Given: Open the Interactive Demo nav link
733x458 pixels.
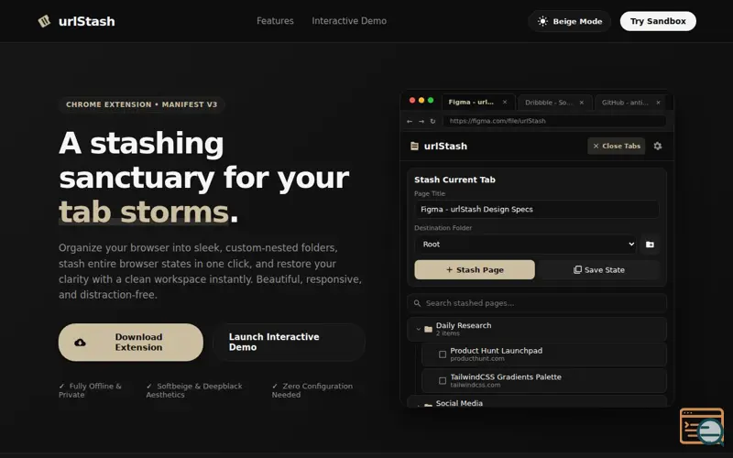Looking at the screenshot, I should pyautogui.click(x=349, y=21).
